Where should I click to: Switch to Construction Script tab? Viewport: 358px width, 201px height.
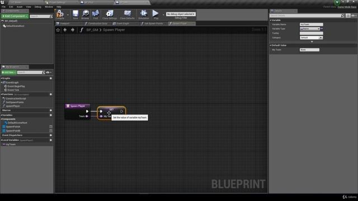click(x=97, y=23)
